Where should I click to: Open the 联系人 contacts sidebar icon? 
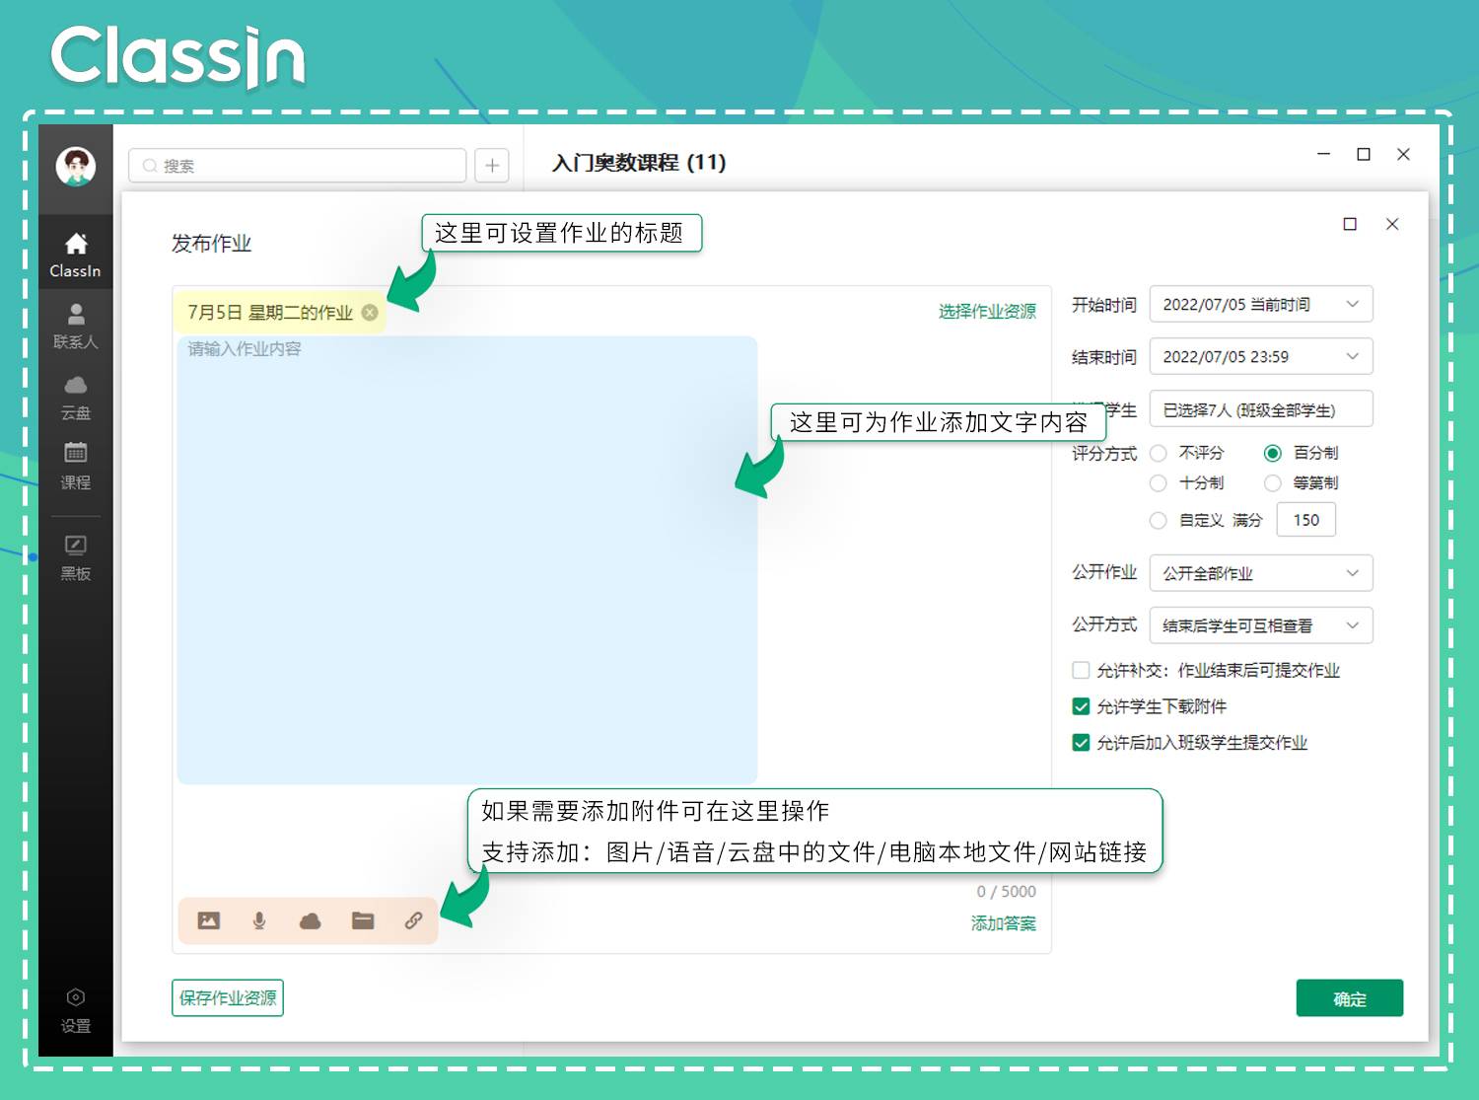(76, 326)
